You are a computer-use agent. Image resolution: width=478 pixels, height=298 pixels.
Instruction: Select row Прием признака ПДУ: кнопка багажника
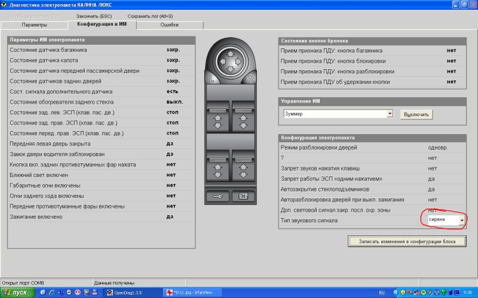[x=372, y=51]
